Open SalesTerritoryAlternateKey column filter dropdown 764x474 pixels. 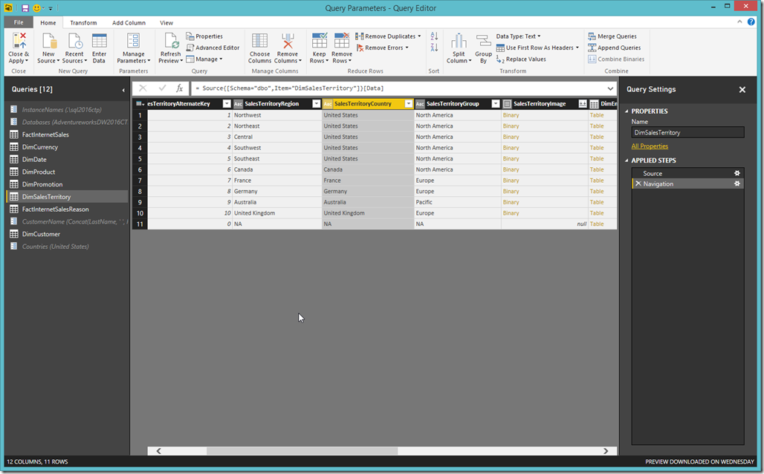pyautogui.click(x=227, y=104)
